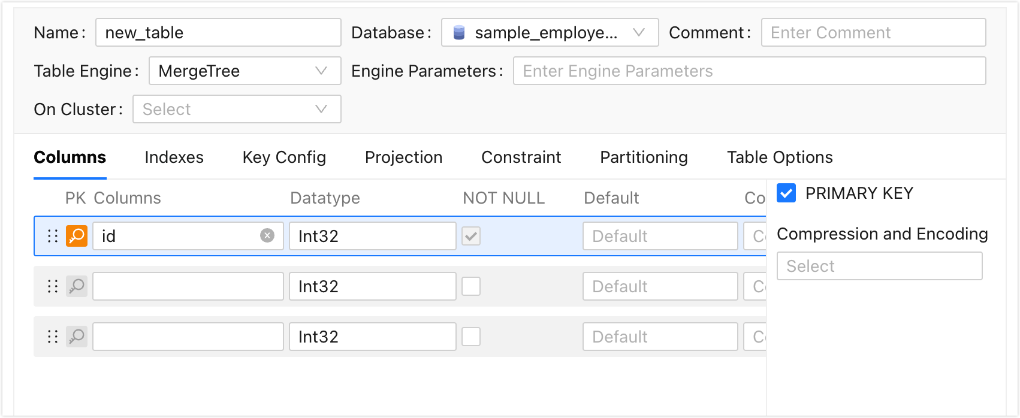Click the Compression and Encoding label
This screenshot has width=1020, height=418.
click(882, 234)
